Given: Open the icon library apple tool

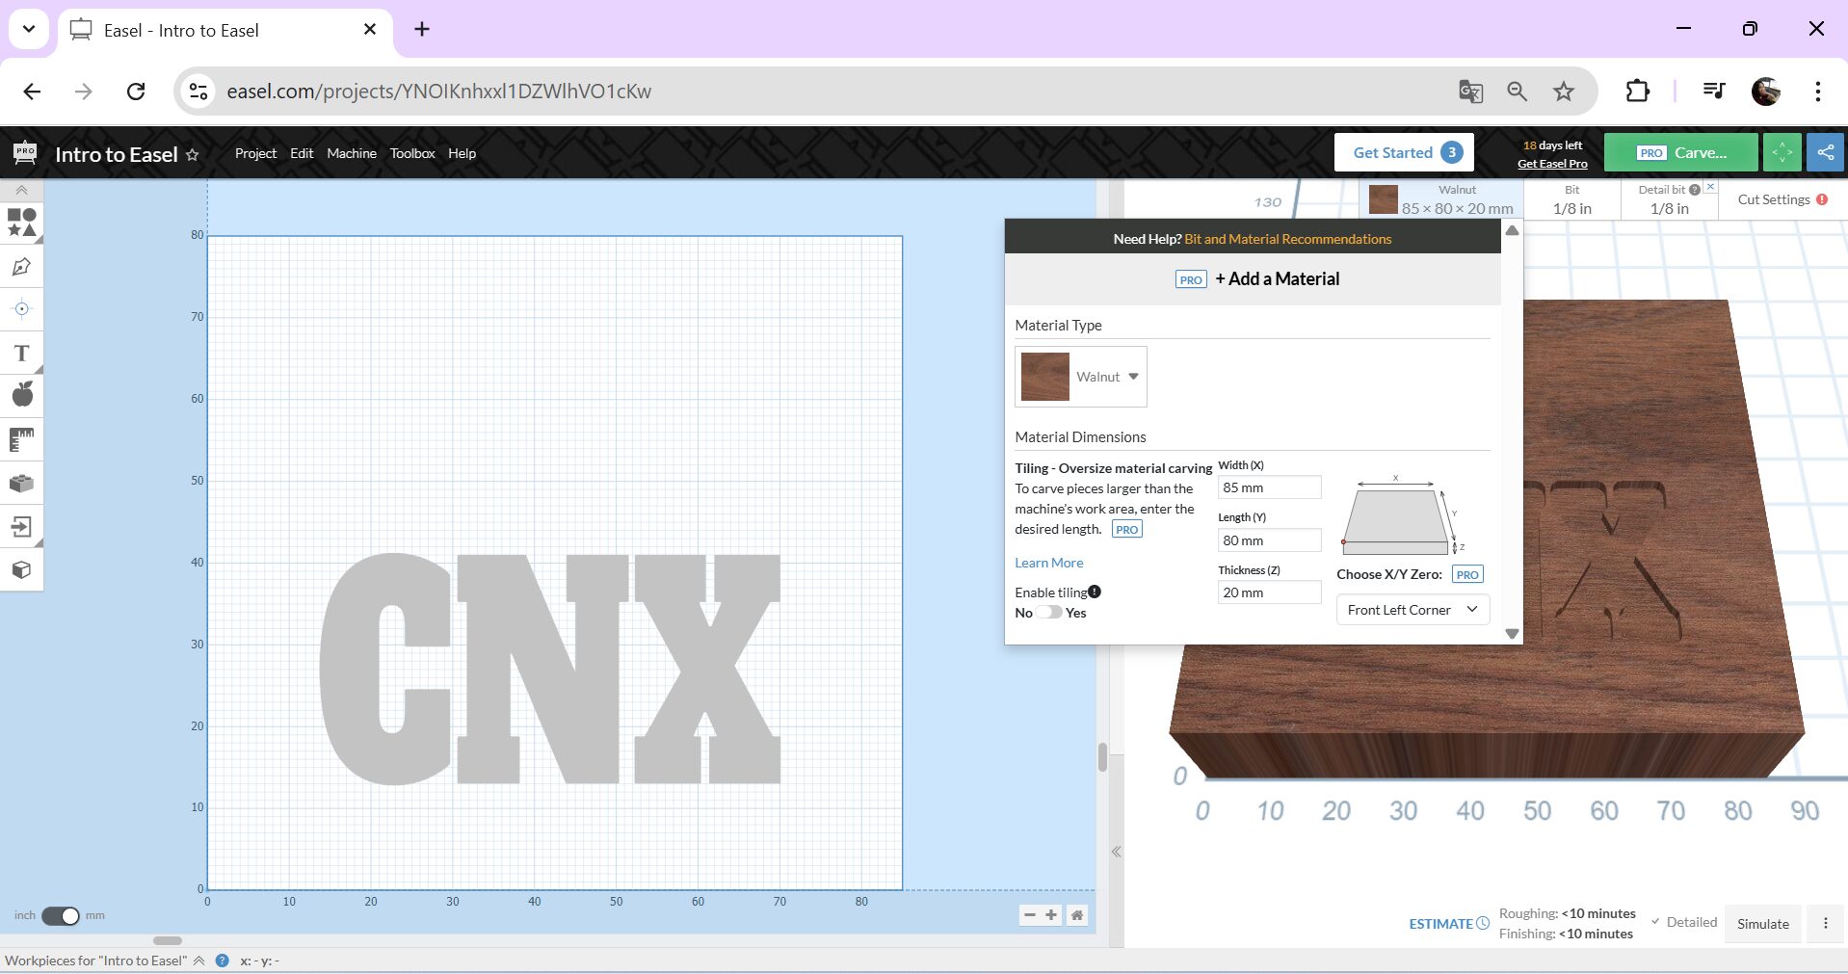Looking at the screenshot, I should [21, 394].
